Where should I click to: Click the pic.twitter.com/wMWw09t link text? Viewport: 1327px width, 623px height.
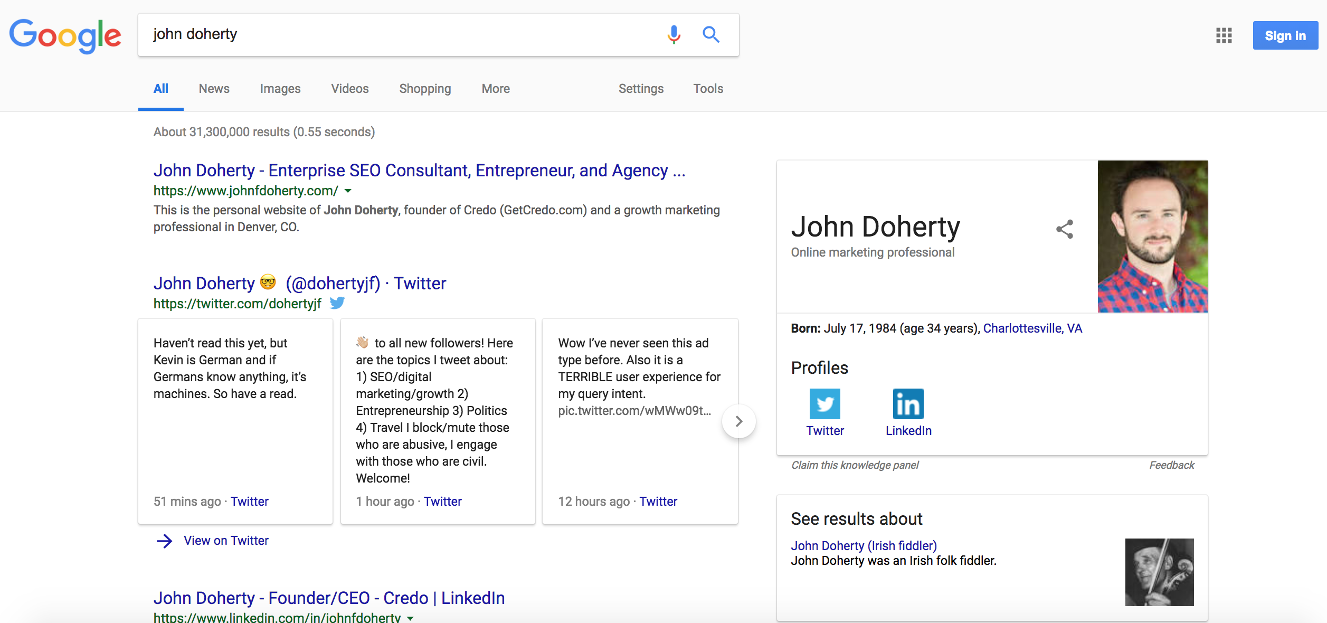pyautogui.click(x=634, y=411)
